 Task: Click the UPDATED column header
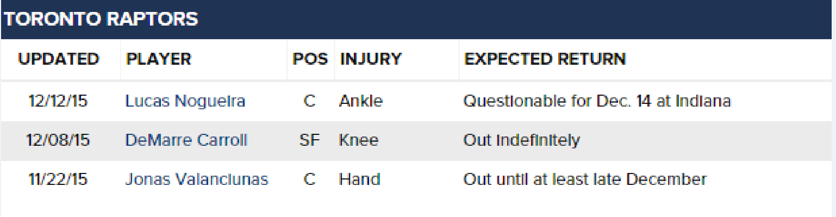[59, 59]
